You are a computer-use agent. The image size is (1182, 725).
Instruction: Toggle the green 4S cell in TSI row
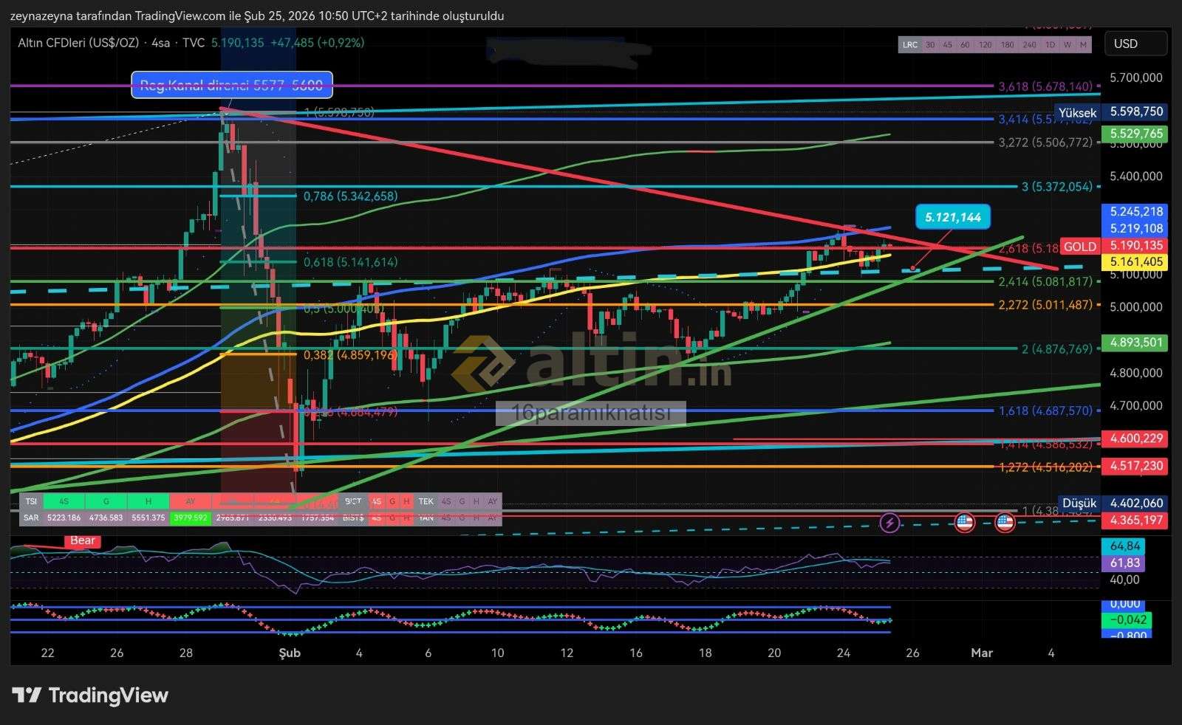(64, 501)
